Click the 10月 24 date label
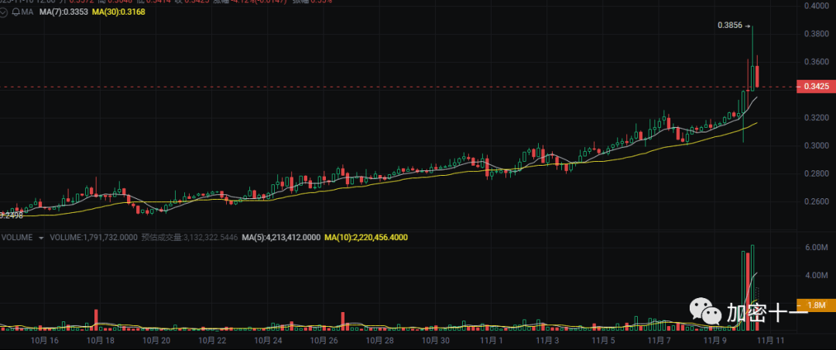This screenshot has height=350, width=836. click(267, 340)
